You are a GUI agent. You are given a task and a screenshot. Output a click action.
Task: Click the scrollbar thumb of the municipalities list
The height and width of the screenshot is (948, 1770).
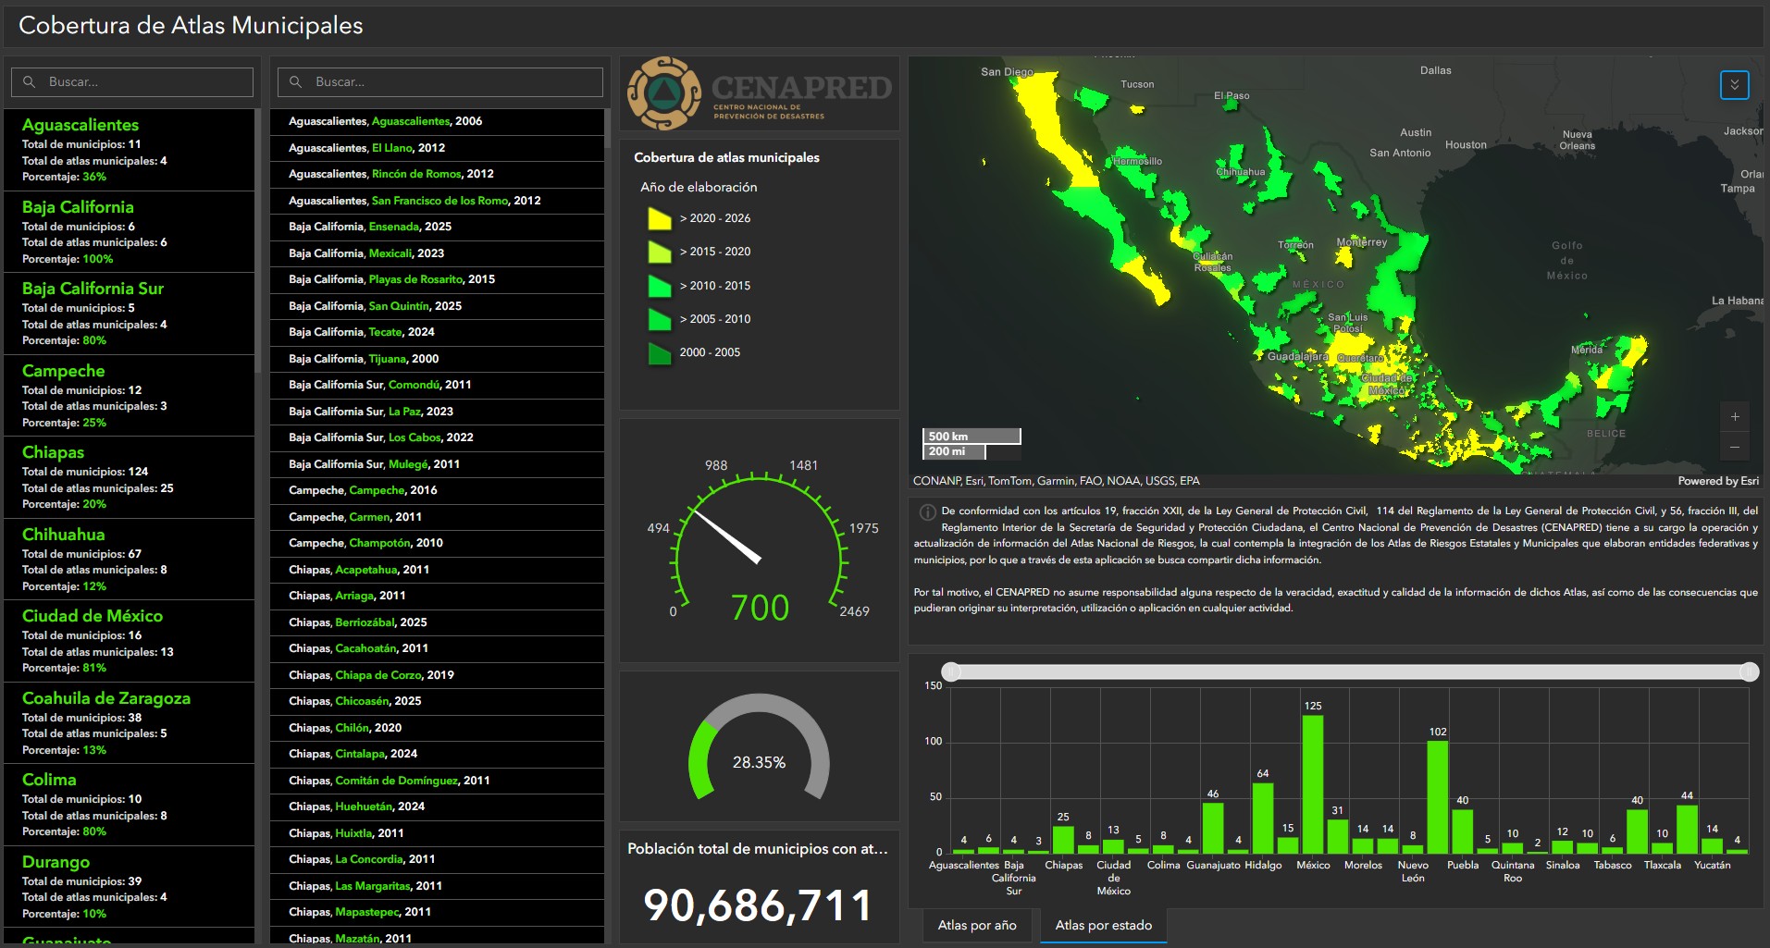[607, 129]
